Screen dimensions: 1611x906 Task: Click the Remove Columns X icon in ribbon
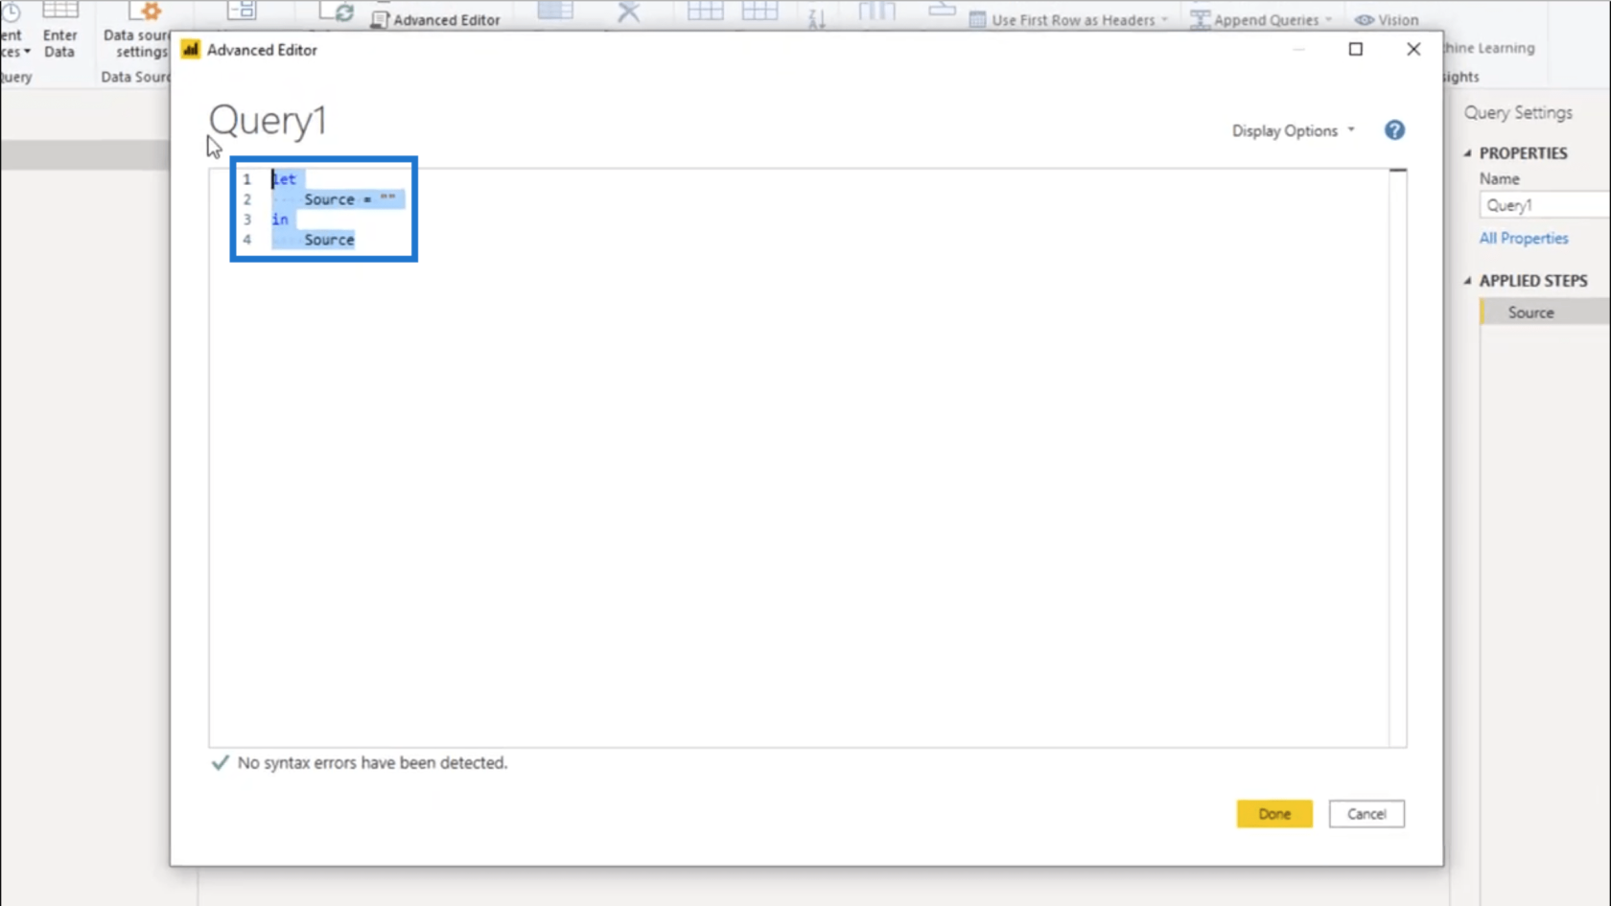click(628, 12)
